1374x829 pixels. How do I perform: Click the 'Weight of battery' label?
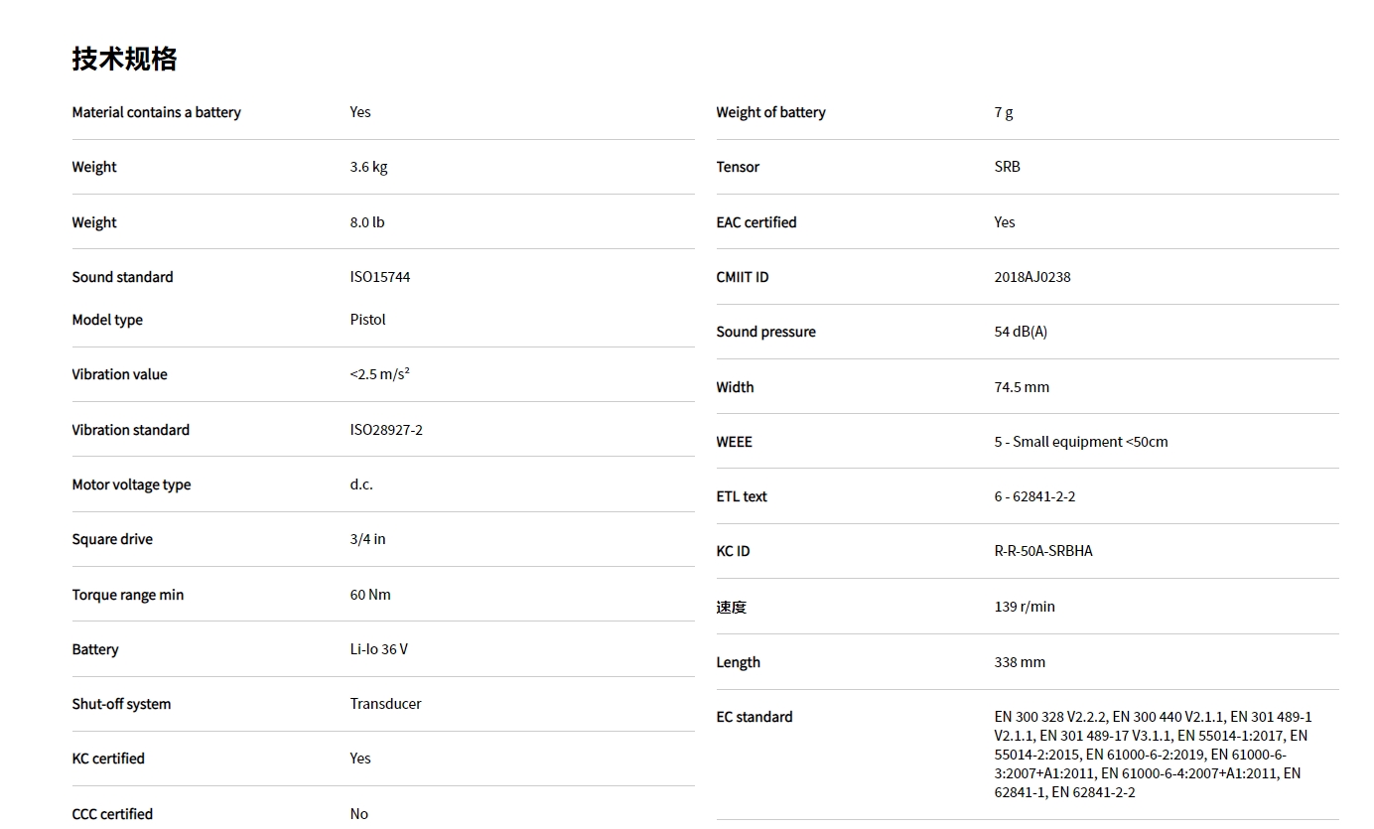click(770, 112)
